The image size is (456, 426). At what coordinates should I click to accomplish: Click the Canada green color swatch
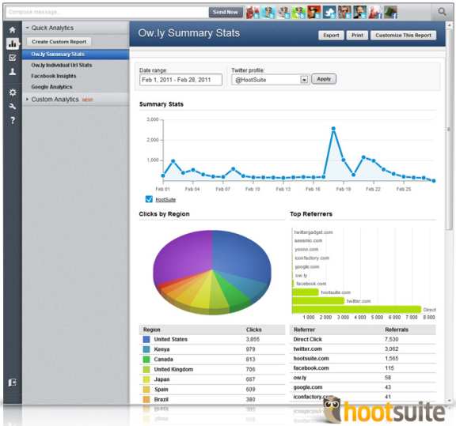pos(146,359)
